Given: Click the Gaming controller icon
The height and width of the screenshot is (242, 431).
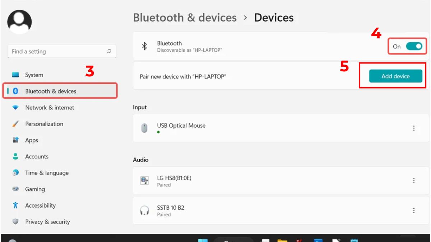Looking at the screenshot, I should coord(15,189).
